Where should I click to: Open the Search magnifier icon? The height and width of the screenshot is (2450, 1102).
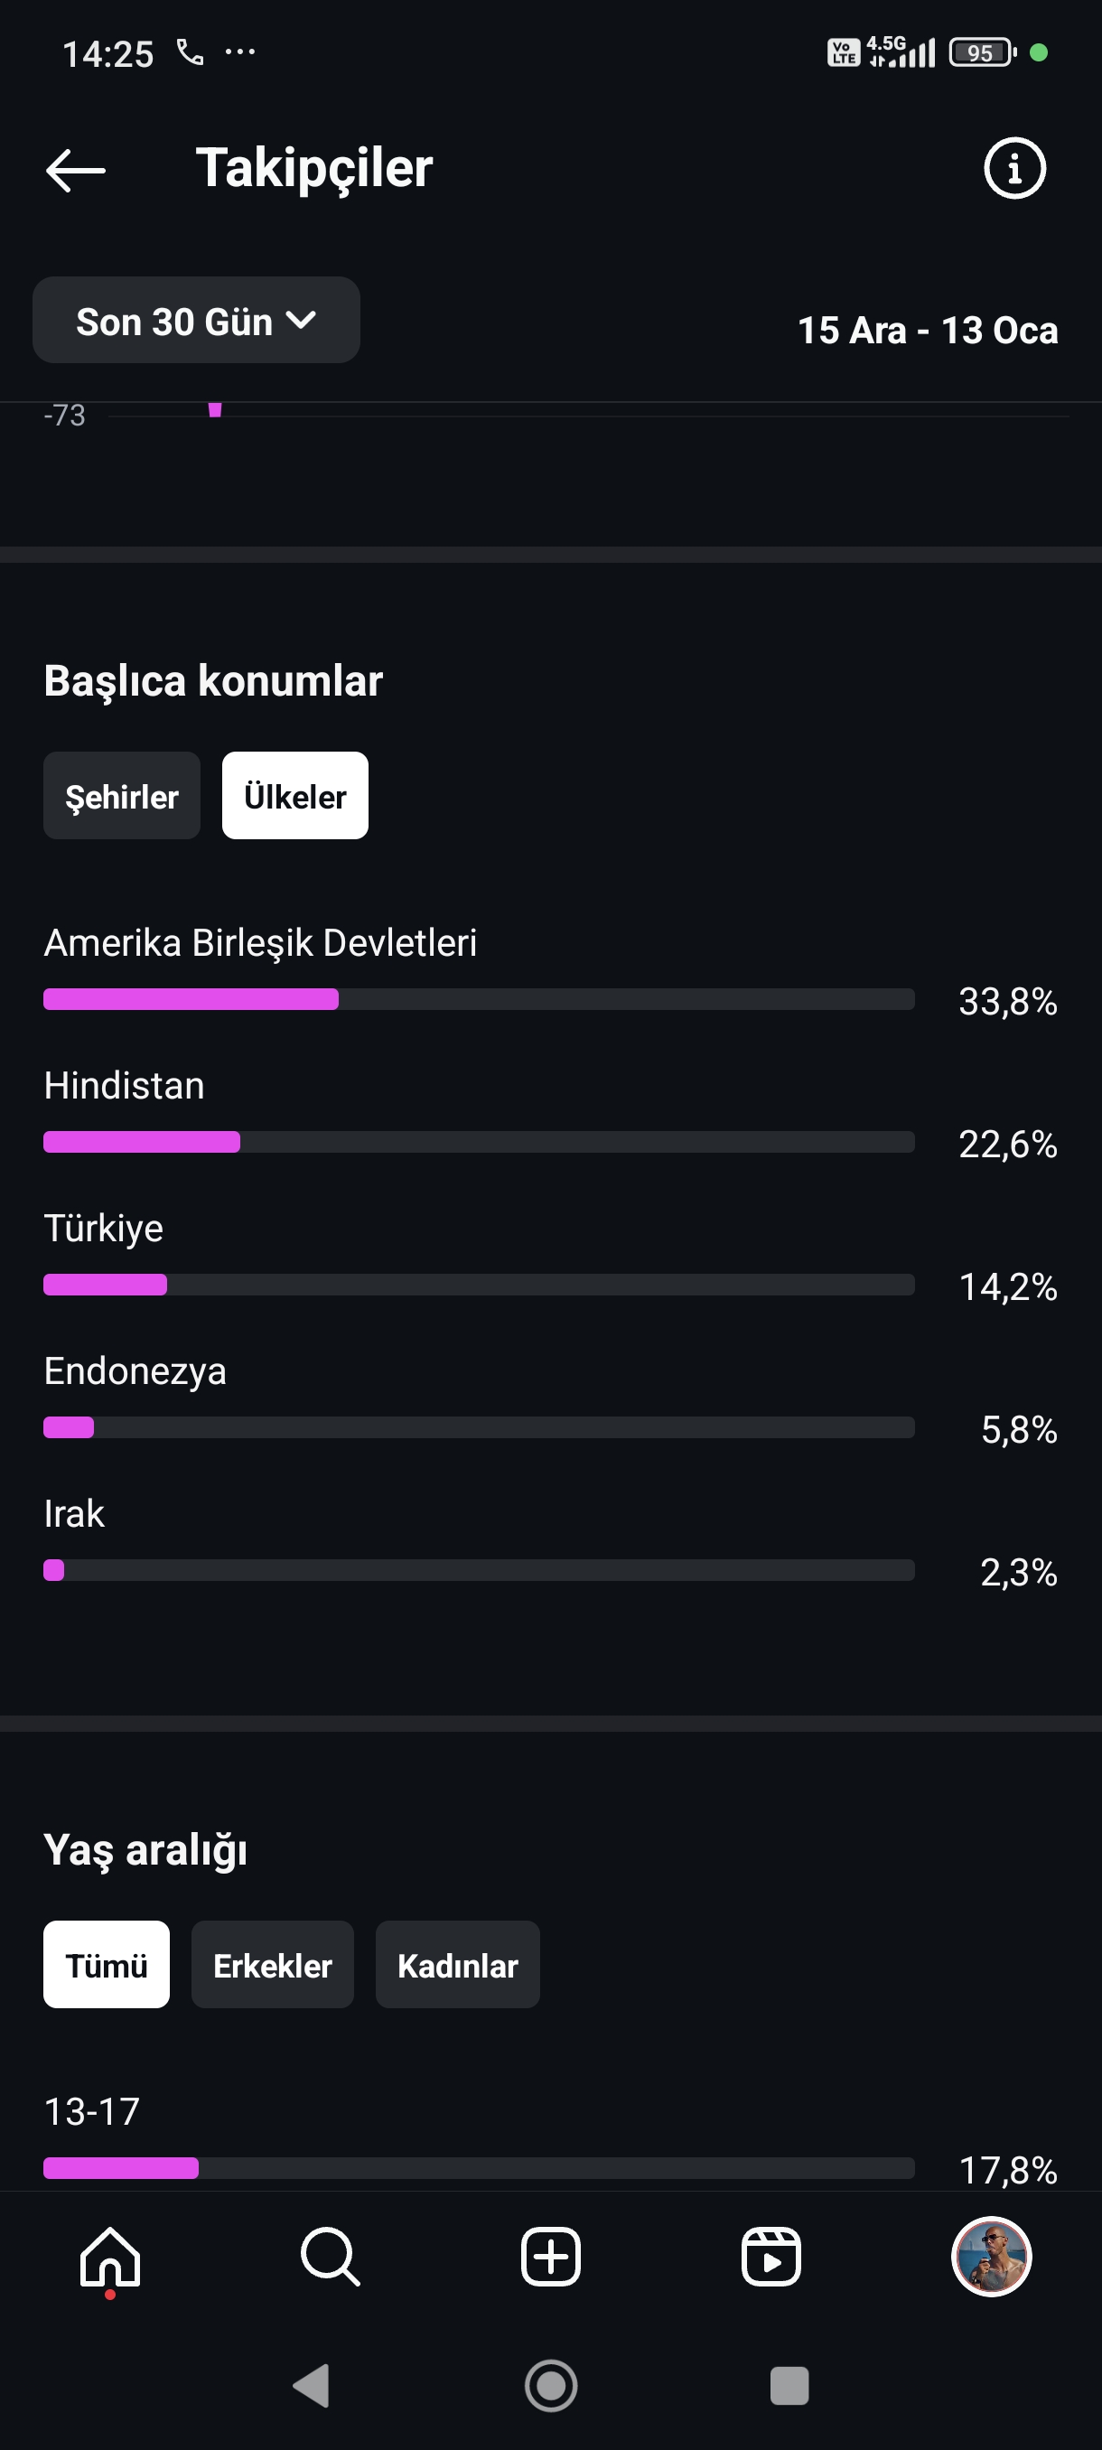point(330,2256)
